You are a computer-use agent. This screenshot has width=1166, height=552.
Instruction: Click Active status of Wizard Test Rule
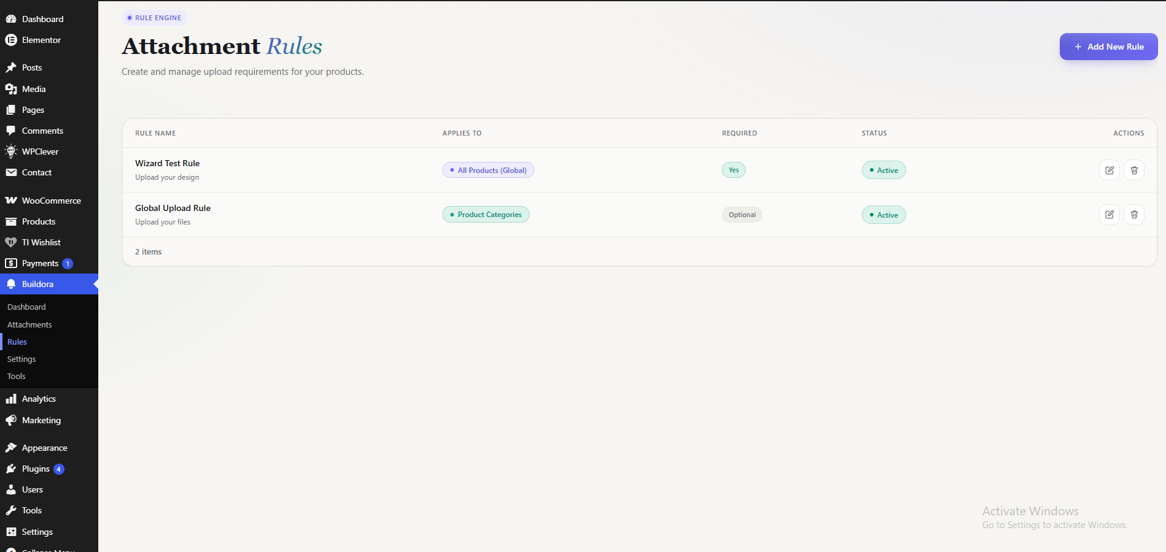click(884, 170)
